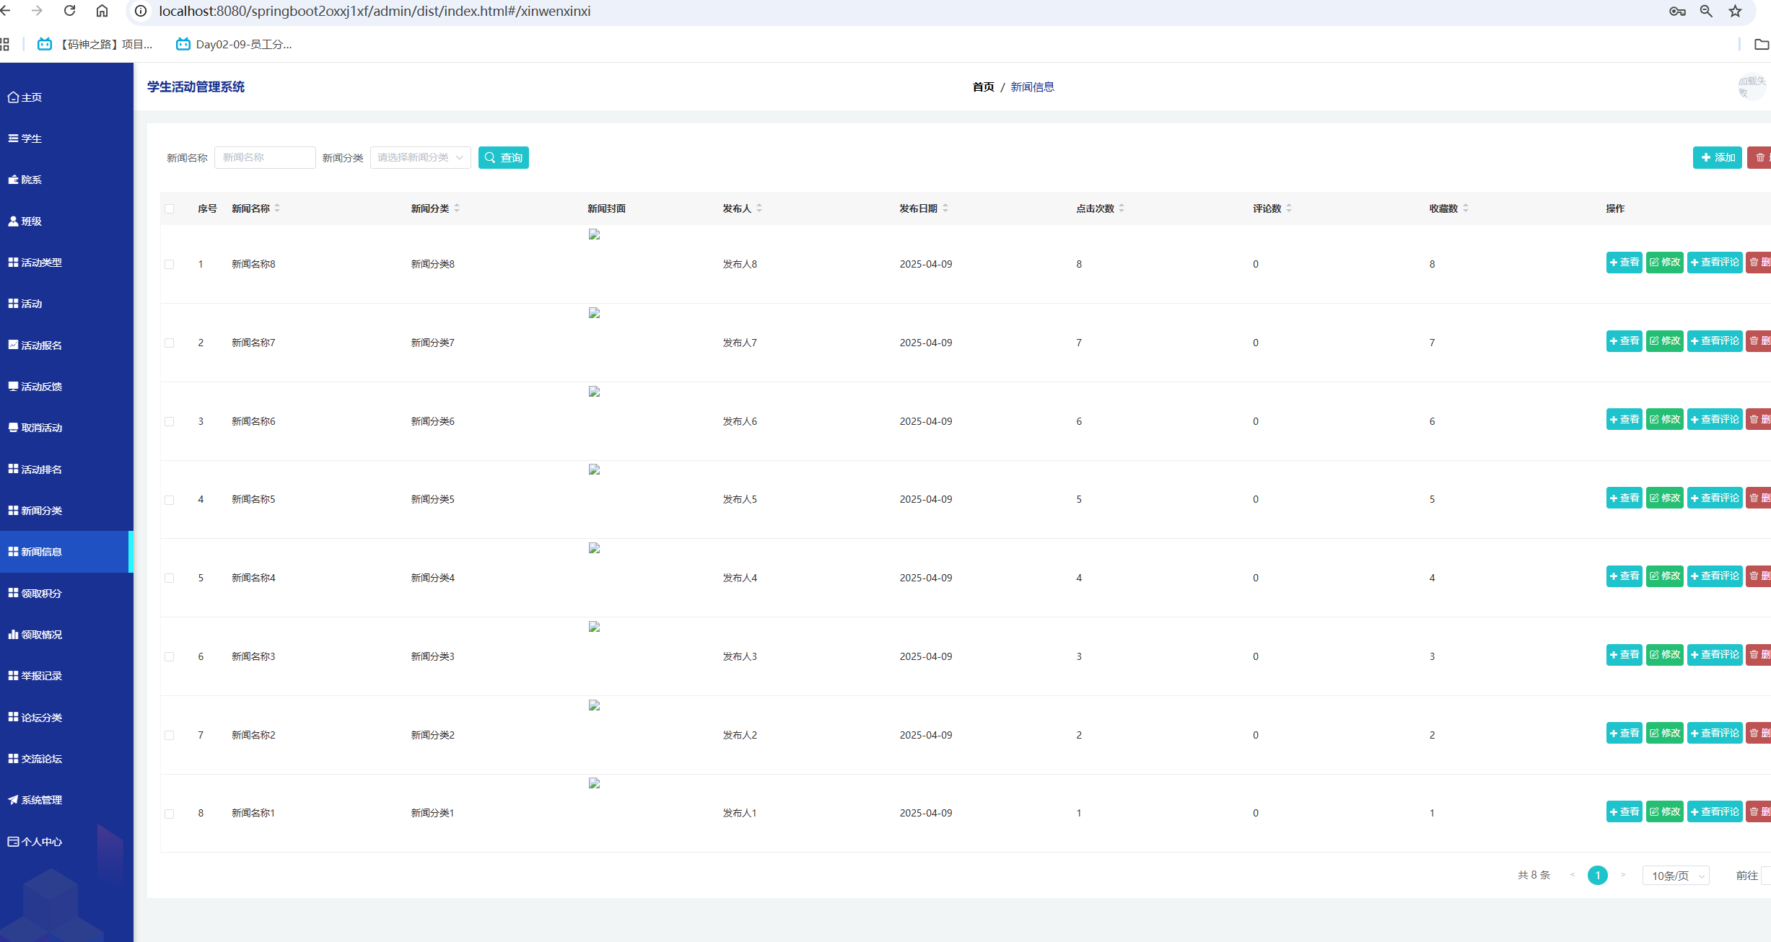Sort table by 点击次数 column arrows
This screenshot has width=1771, height=942.
point(1121,208)
